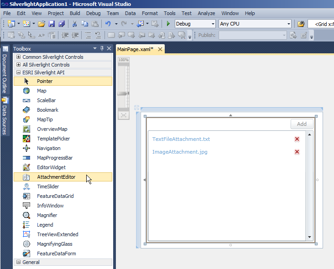Select the OverviewMap control
The height and width of the screenshot is (269, 334).
coord(63,129)
